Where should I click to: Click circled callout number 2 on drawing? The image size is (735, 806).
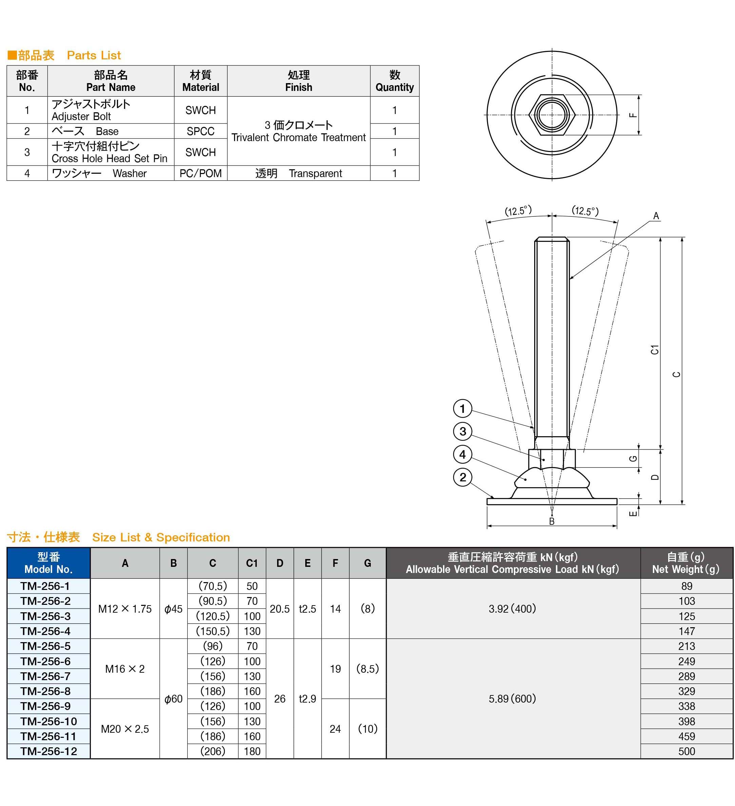pyautogui.click(x=462, y=477)
